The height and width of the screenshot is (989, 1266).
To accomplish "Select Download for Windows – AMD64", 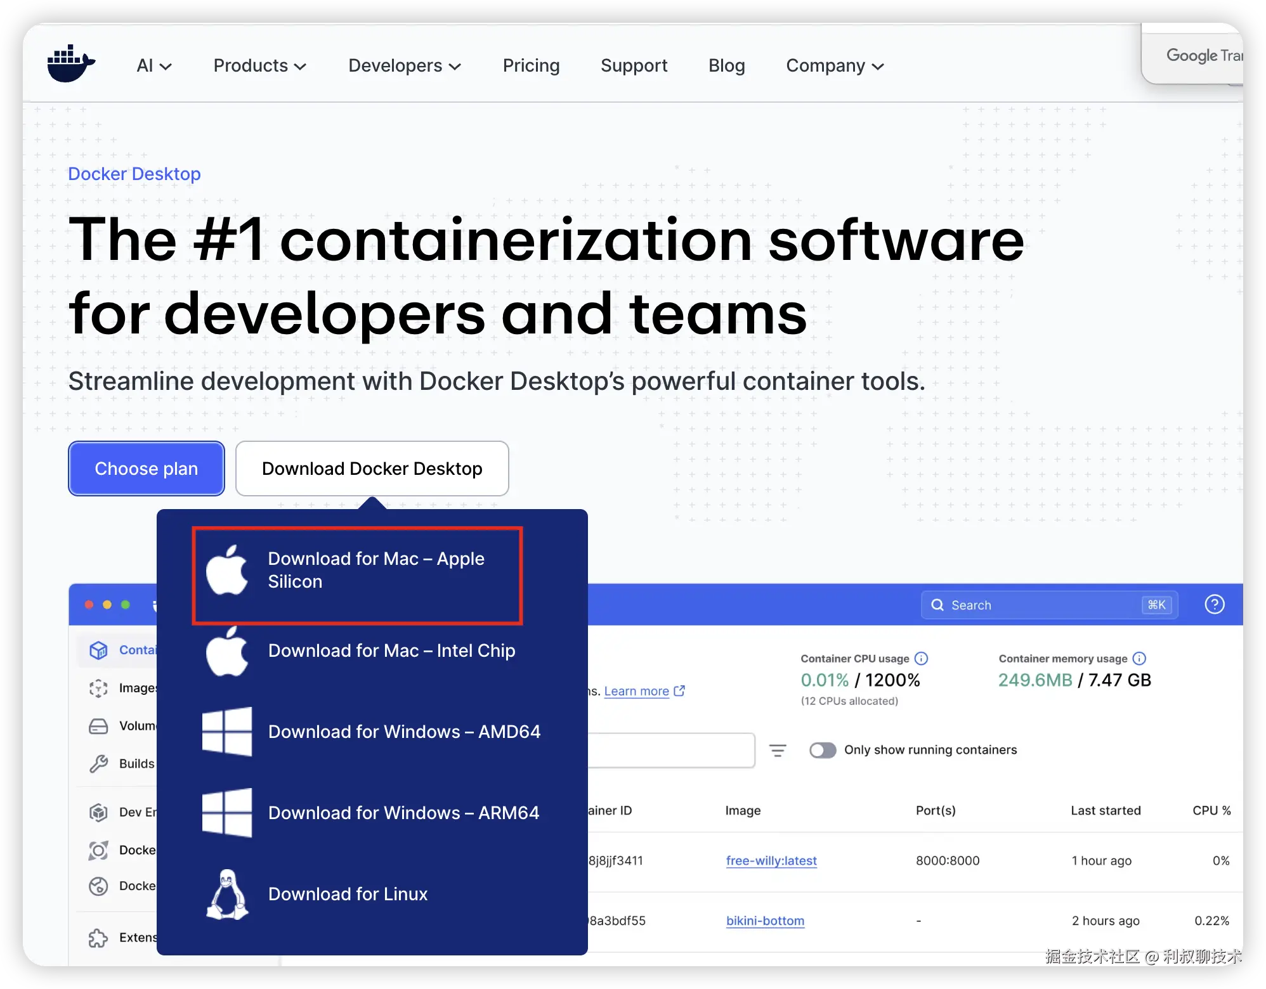I will coord(403,732).
